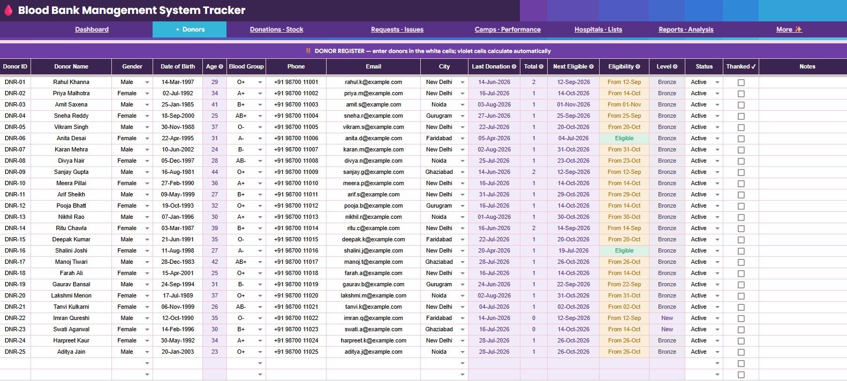The image size is (847, 381).
Task: Click the gear symbol in Level header
Action: pyautogui.click(x=675, y=67)
